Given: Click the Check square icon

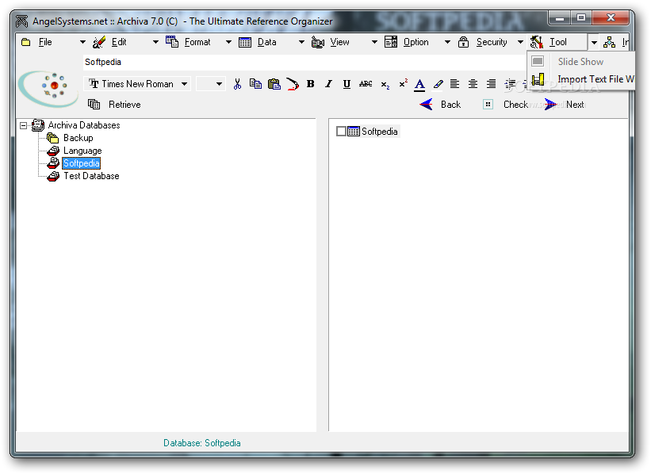Looking at the screenshot, I should (x=488, y=105).
